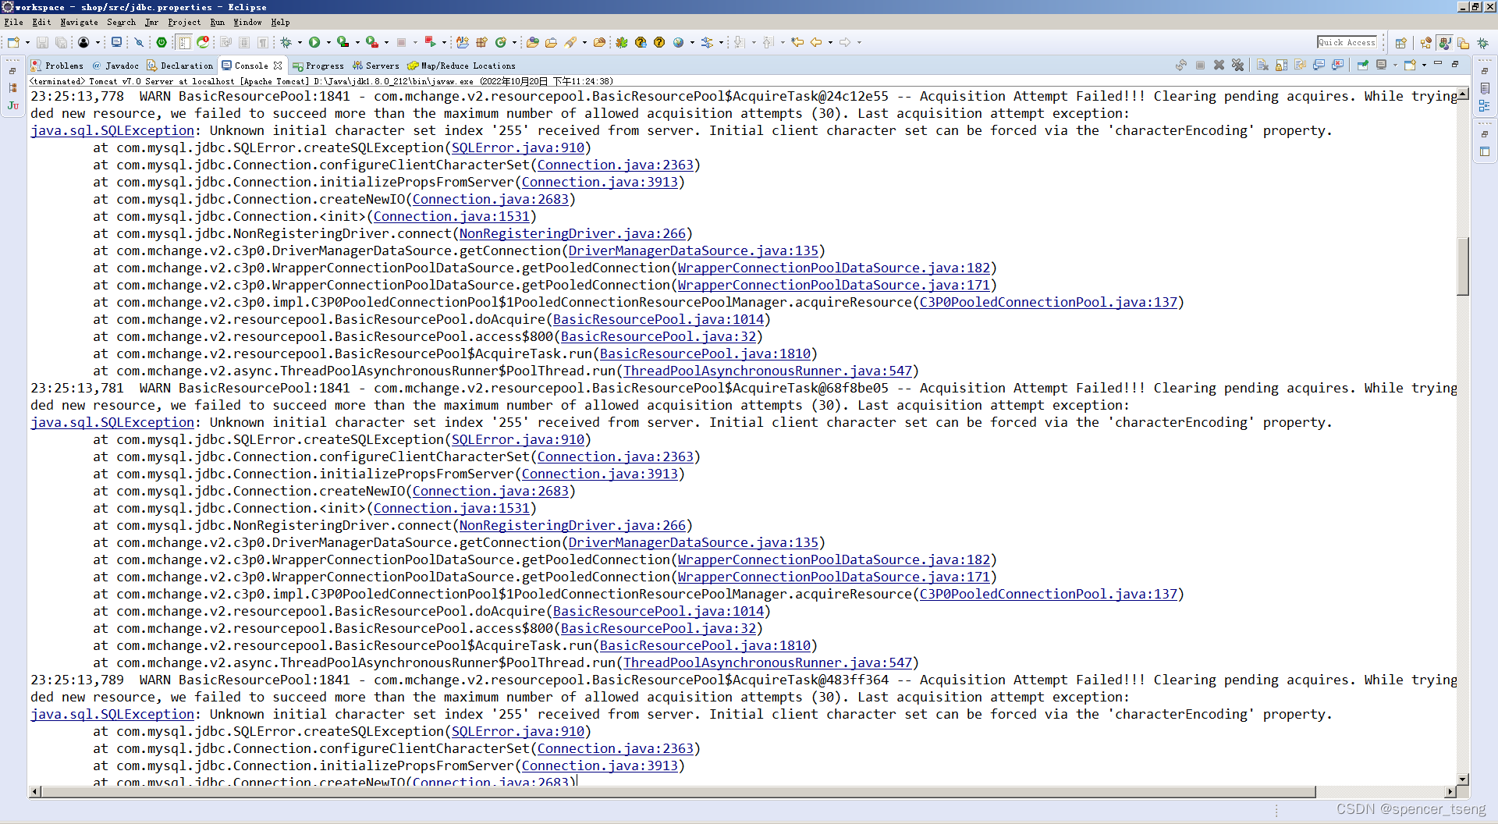Remove all terminated launches from console

(1238, 65)
